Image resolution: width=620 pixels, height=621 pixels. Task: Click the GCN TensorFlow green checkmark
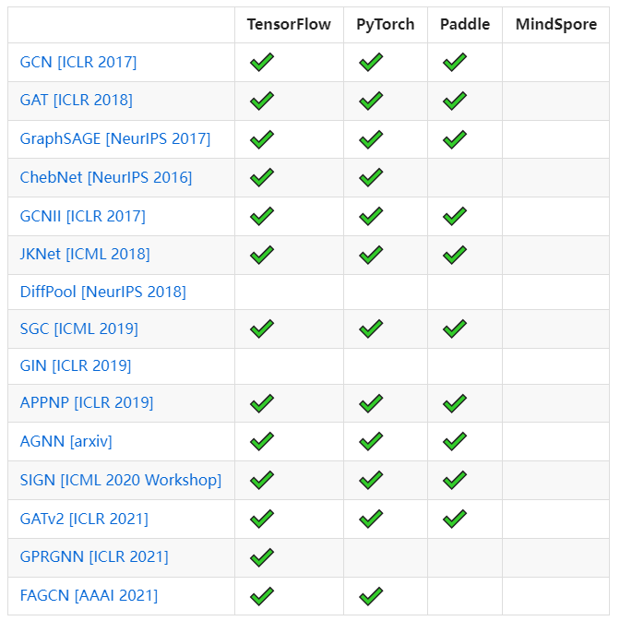(262, 63)
